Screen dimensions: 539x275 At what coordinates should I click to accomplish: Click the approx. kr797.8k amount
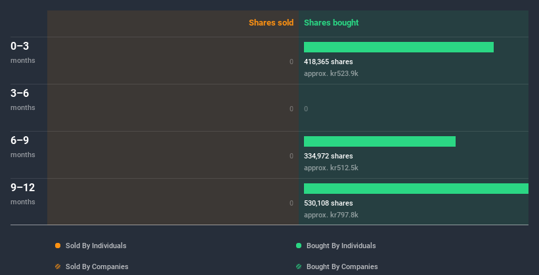pyautogui.click(x=331, y=215)
